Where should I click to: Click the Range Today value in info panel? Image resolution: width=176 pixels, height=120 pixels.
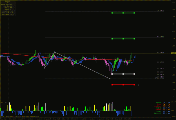[11, 4]
